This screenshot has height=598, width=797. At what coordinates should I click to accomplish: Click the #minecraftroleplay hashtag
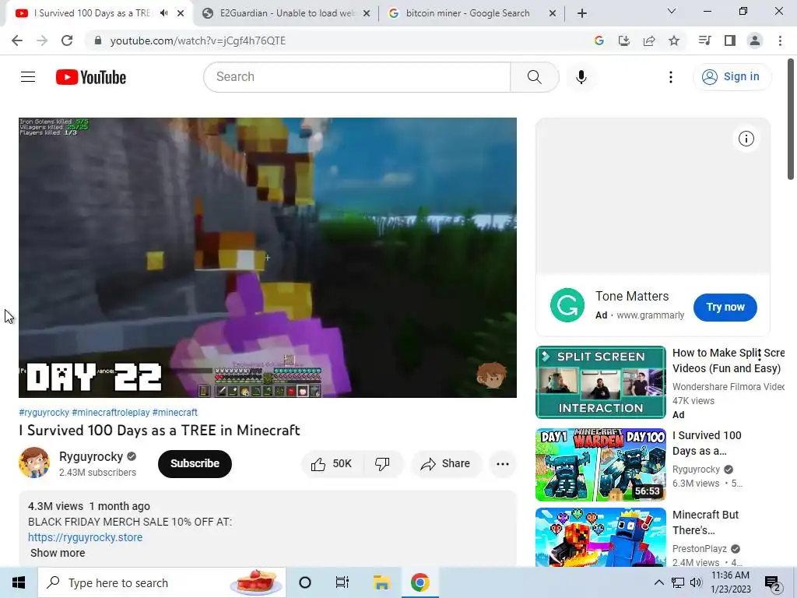point(111,413)
